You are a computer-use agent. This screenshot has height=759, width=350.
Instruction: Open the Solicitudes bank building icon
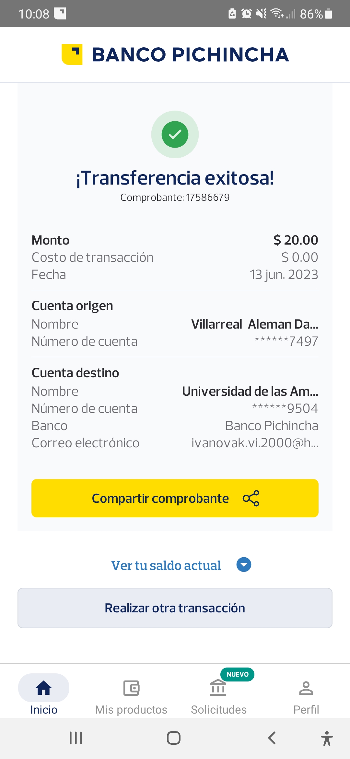click(218, 688)
